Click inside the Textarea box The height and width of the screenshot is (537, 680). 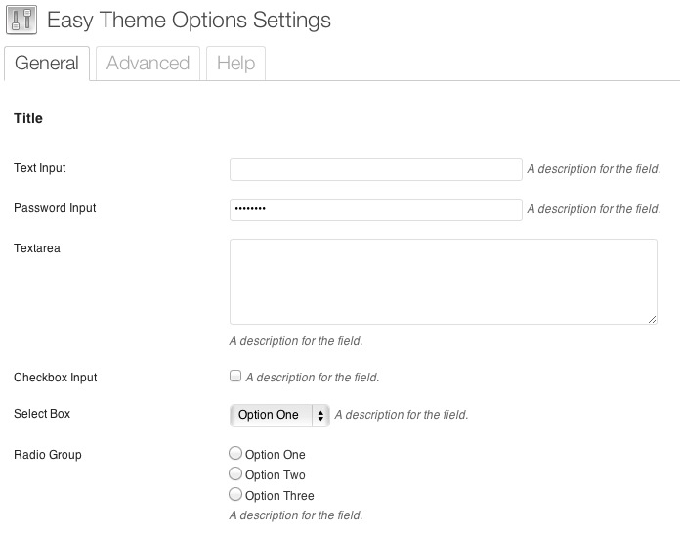point(443,281)
